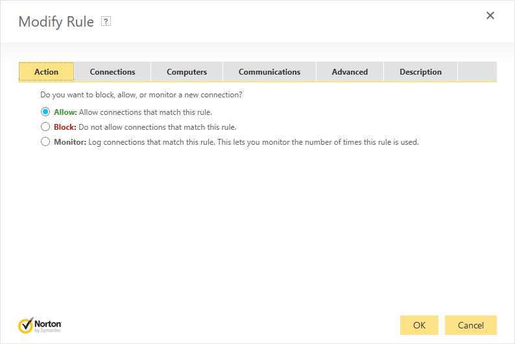Go to the Computers tab

(x=187, y=71)
